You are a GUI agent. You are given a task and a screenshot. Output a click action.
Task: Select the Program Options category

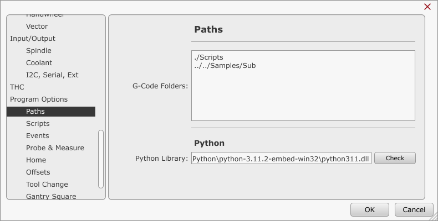pos(39,99)
